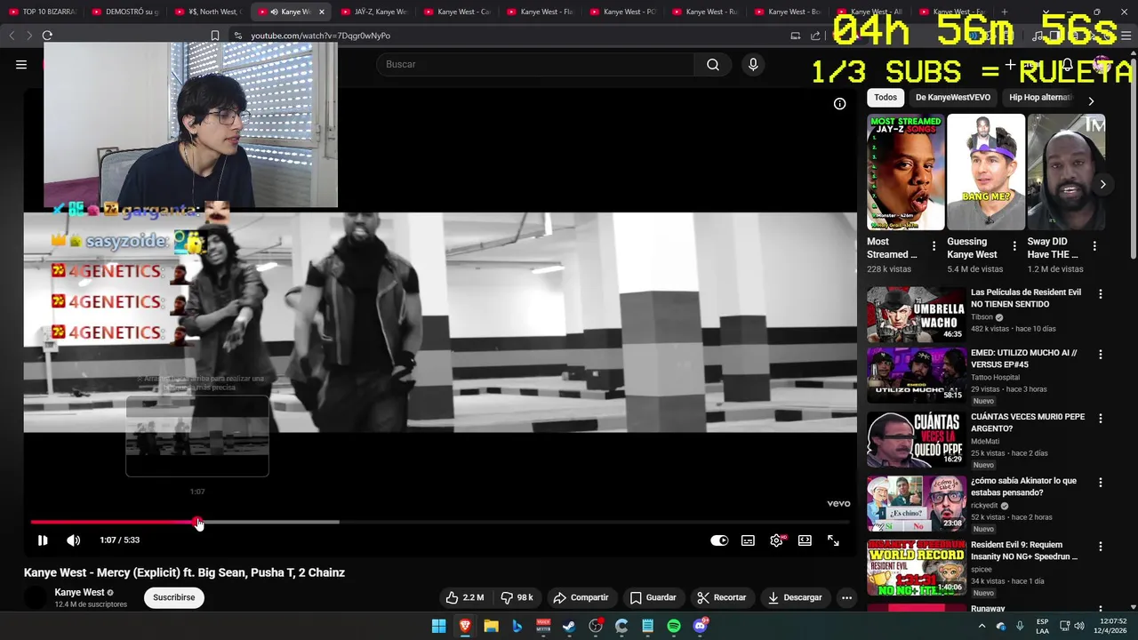Viewport: 1138px width, 640px height.
Task: Pause the Kanye West Mercy video
Action: (43, 540)
